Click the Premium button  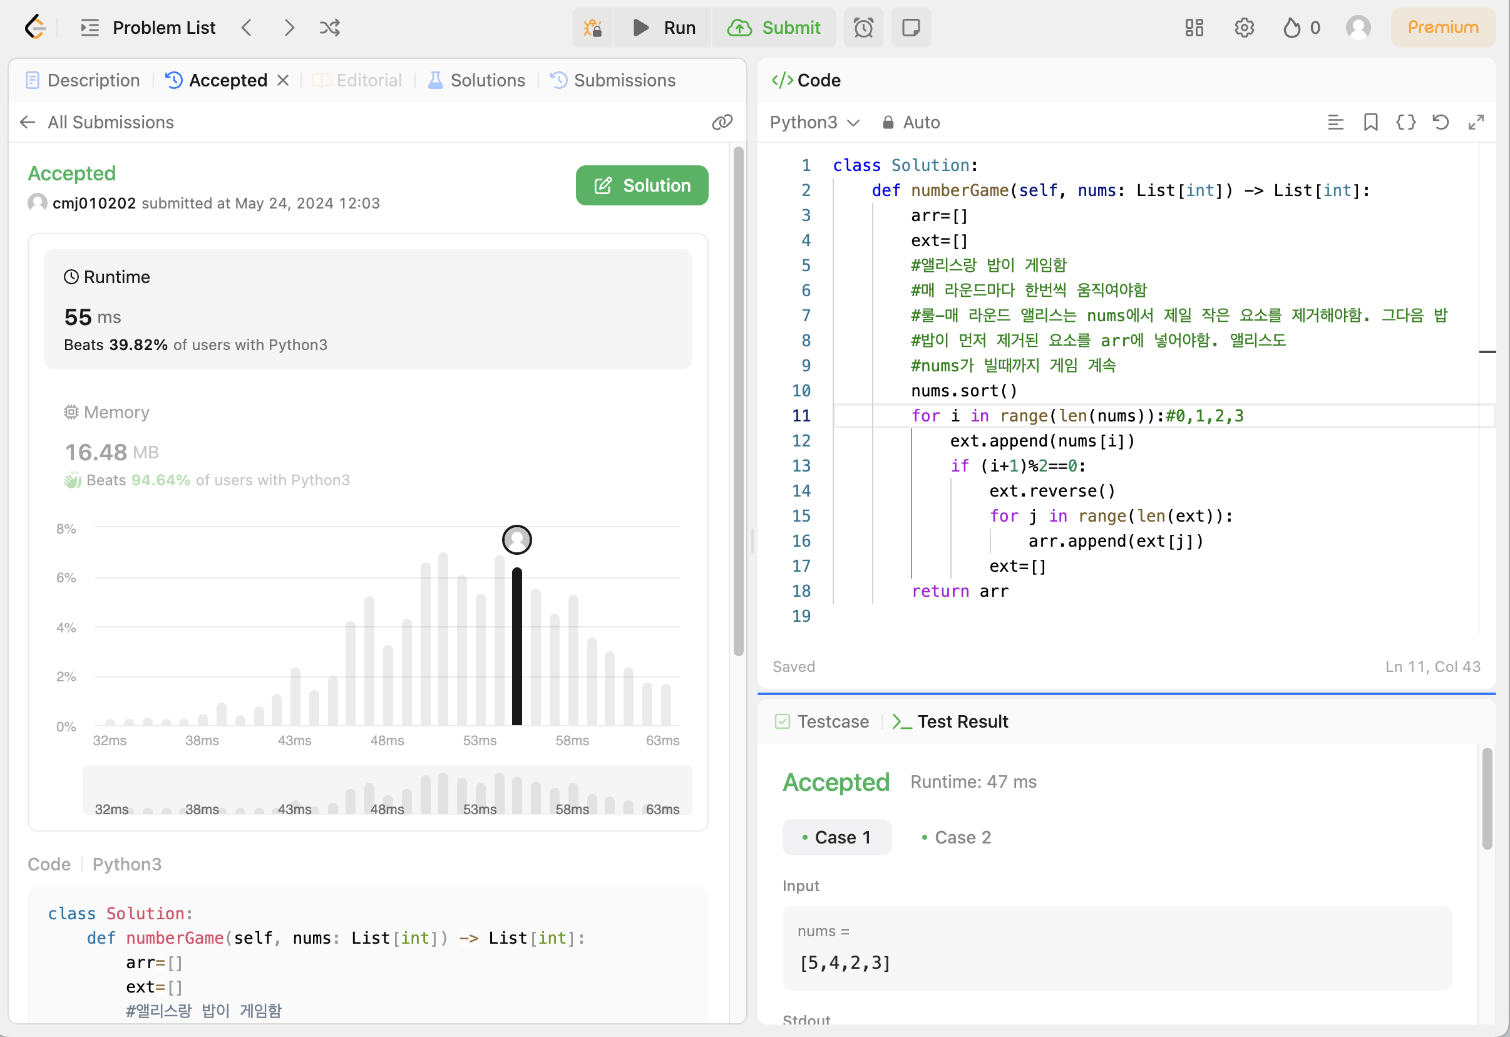tap(1443, 28)
